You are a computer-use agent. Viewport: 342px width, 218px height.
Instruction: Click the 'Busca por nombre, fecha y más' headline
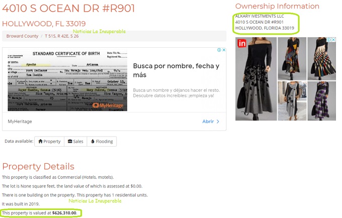(176, 70)
